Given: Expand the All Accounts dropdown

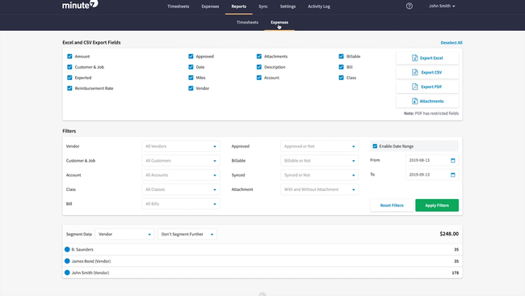Looking at the screenshot, I should (181, 175).
